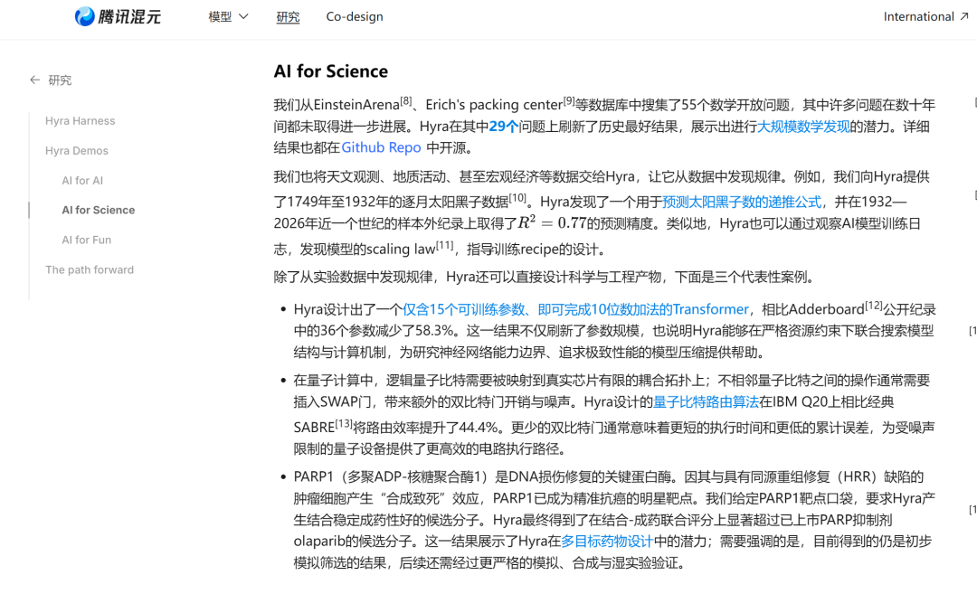Open the 预测太阳黑子数的递推公式 link
The width and height of the screenshot is (977, 594).
click(x=742, y=202)
